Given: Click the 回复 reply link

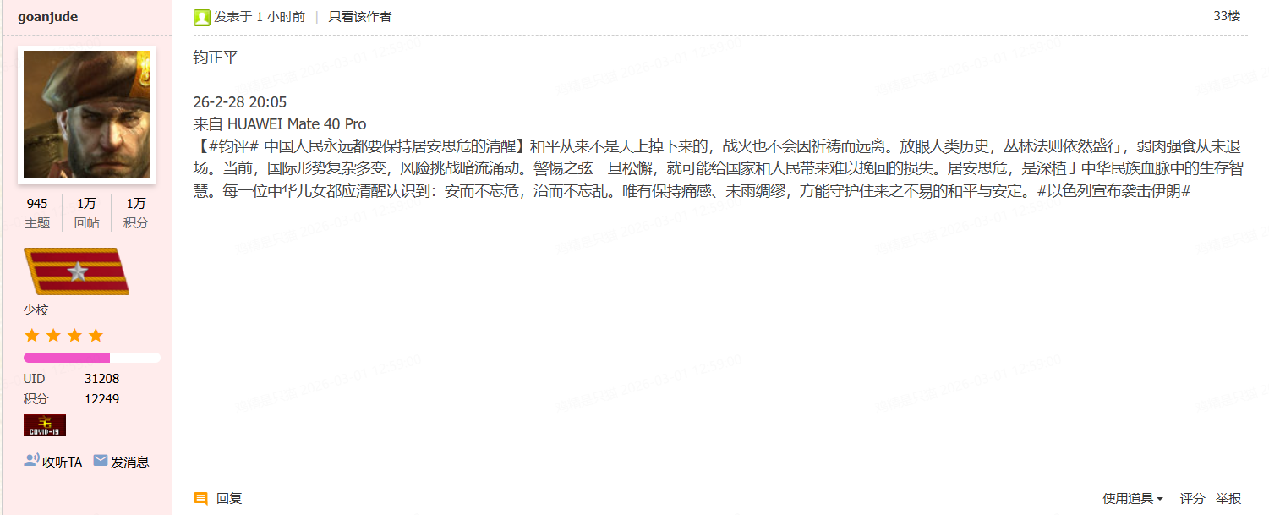Looking at the screenshot, I should [229, 499].
